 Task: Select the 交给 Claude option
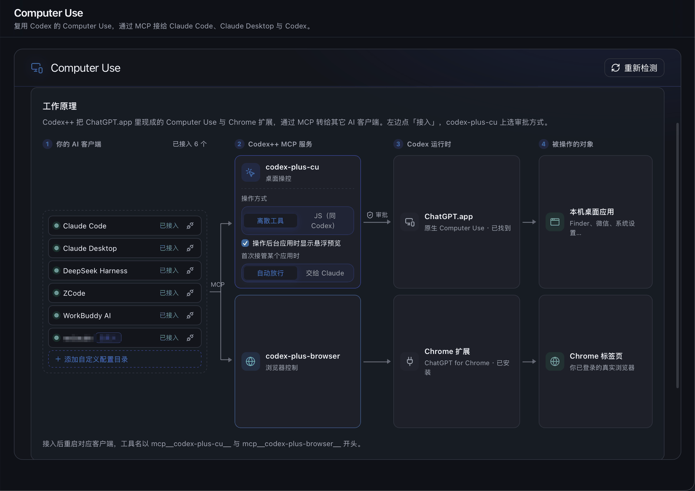click(324, 273)
